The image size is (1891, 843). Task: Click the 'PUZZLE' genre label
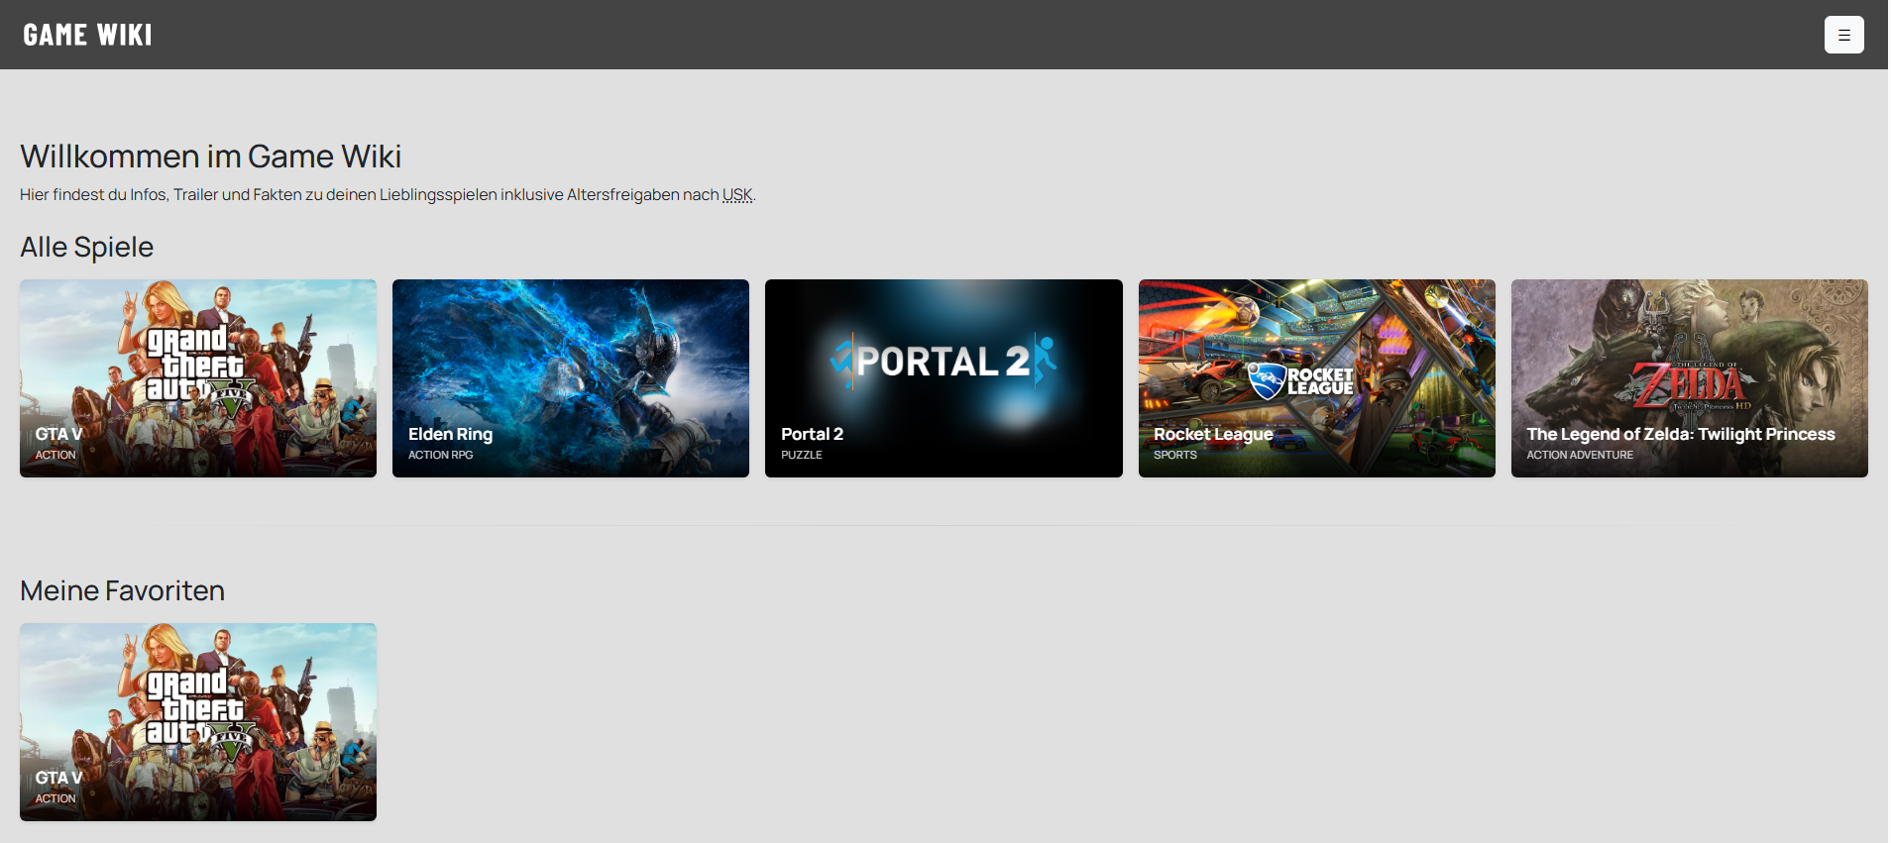coord(802,455)
